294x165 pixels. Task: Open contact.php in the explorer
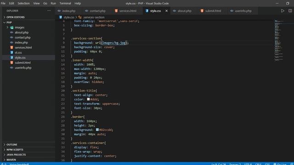pos(23,38)
